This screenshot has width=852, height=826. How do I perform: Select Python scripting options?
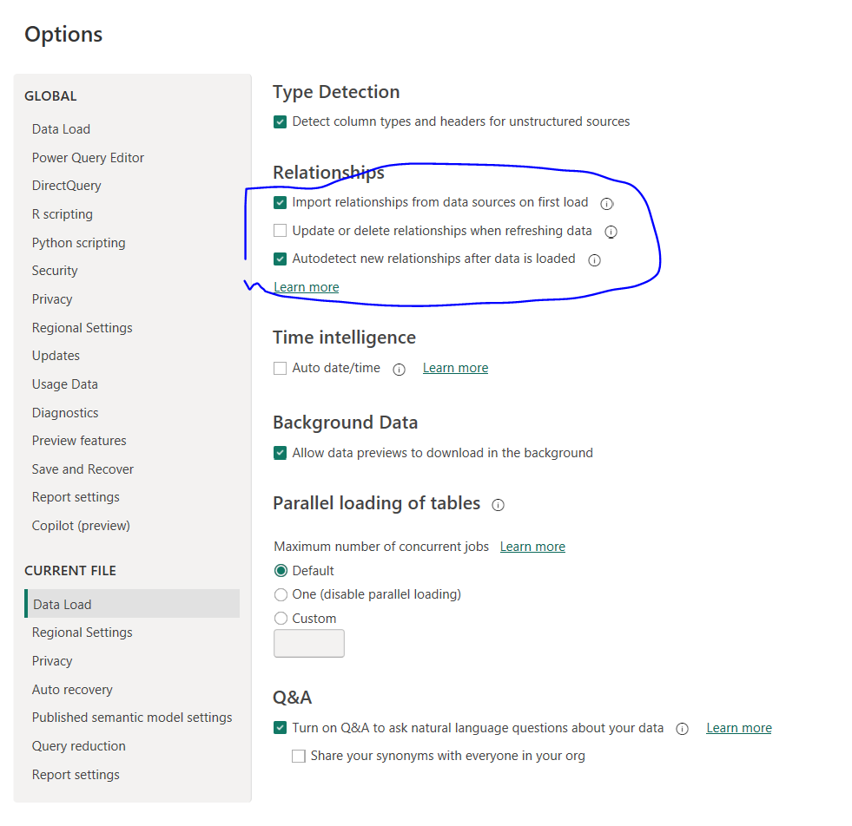point(78,243)
